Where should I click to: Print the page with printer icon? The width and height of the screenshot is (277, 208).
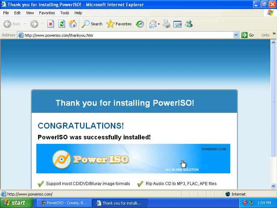tap(167, 24)
